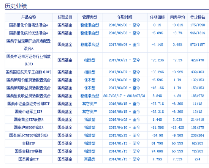Click ranking 429/470 cell
Screen dimensions: 209x168
click(198, 60)
